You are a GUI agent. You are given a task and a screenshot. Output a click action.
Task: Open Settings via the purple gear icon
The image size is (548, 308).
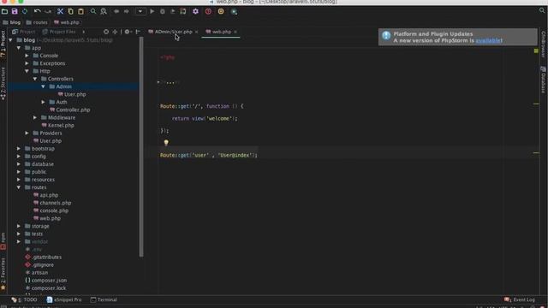click(x=195, y=11)
